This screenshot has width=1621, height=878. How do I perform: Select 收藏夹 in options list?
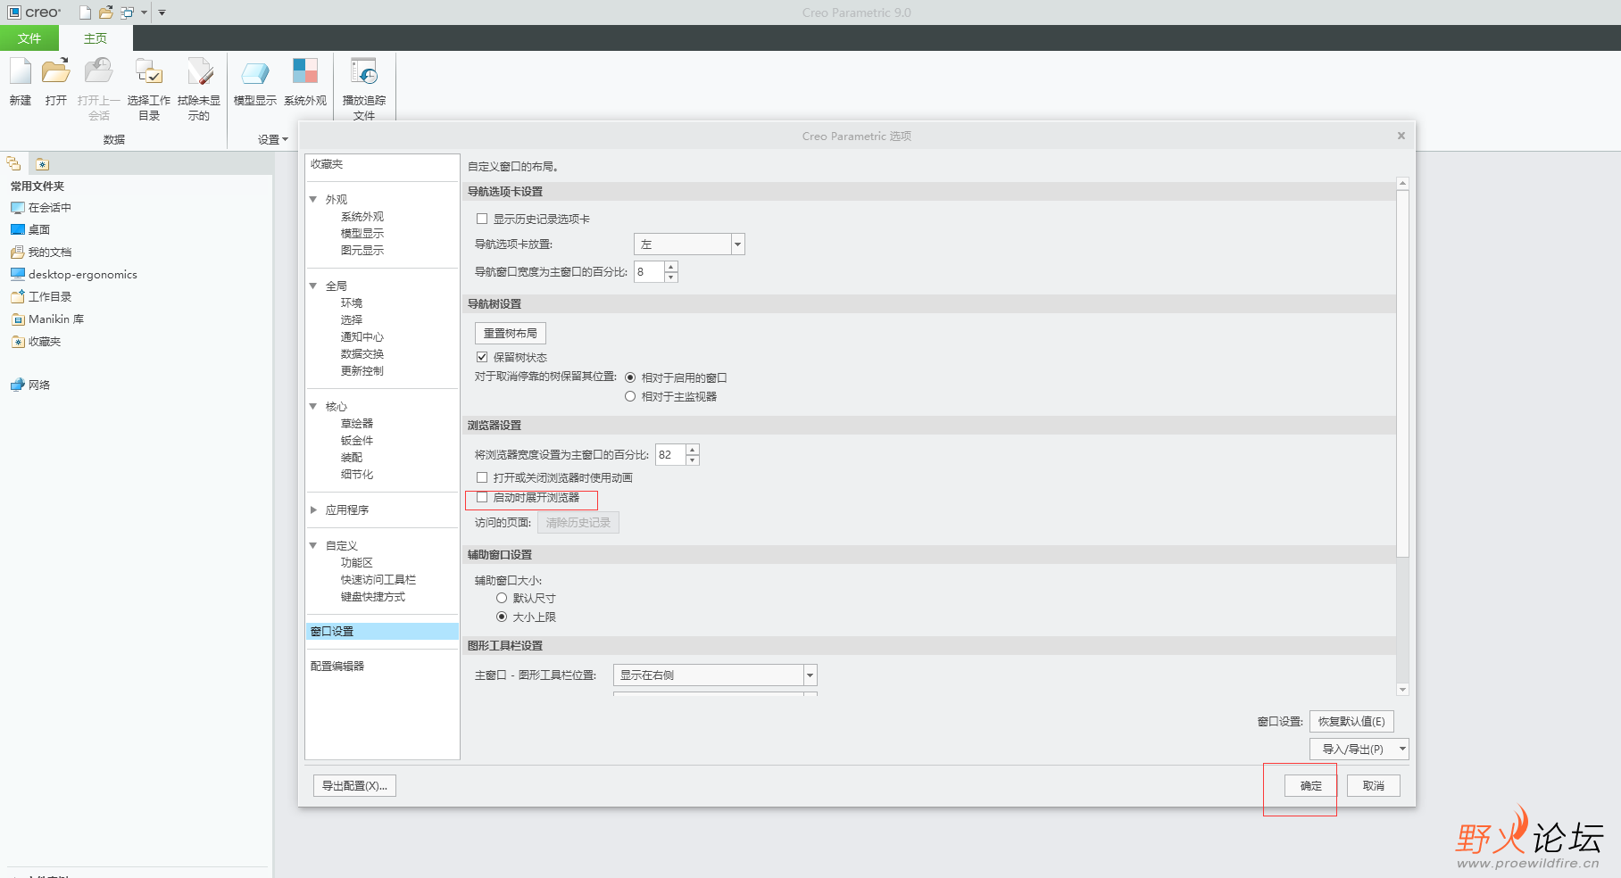(x=327, y=164)
